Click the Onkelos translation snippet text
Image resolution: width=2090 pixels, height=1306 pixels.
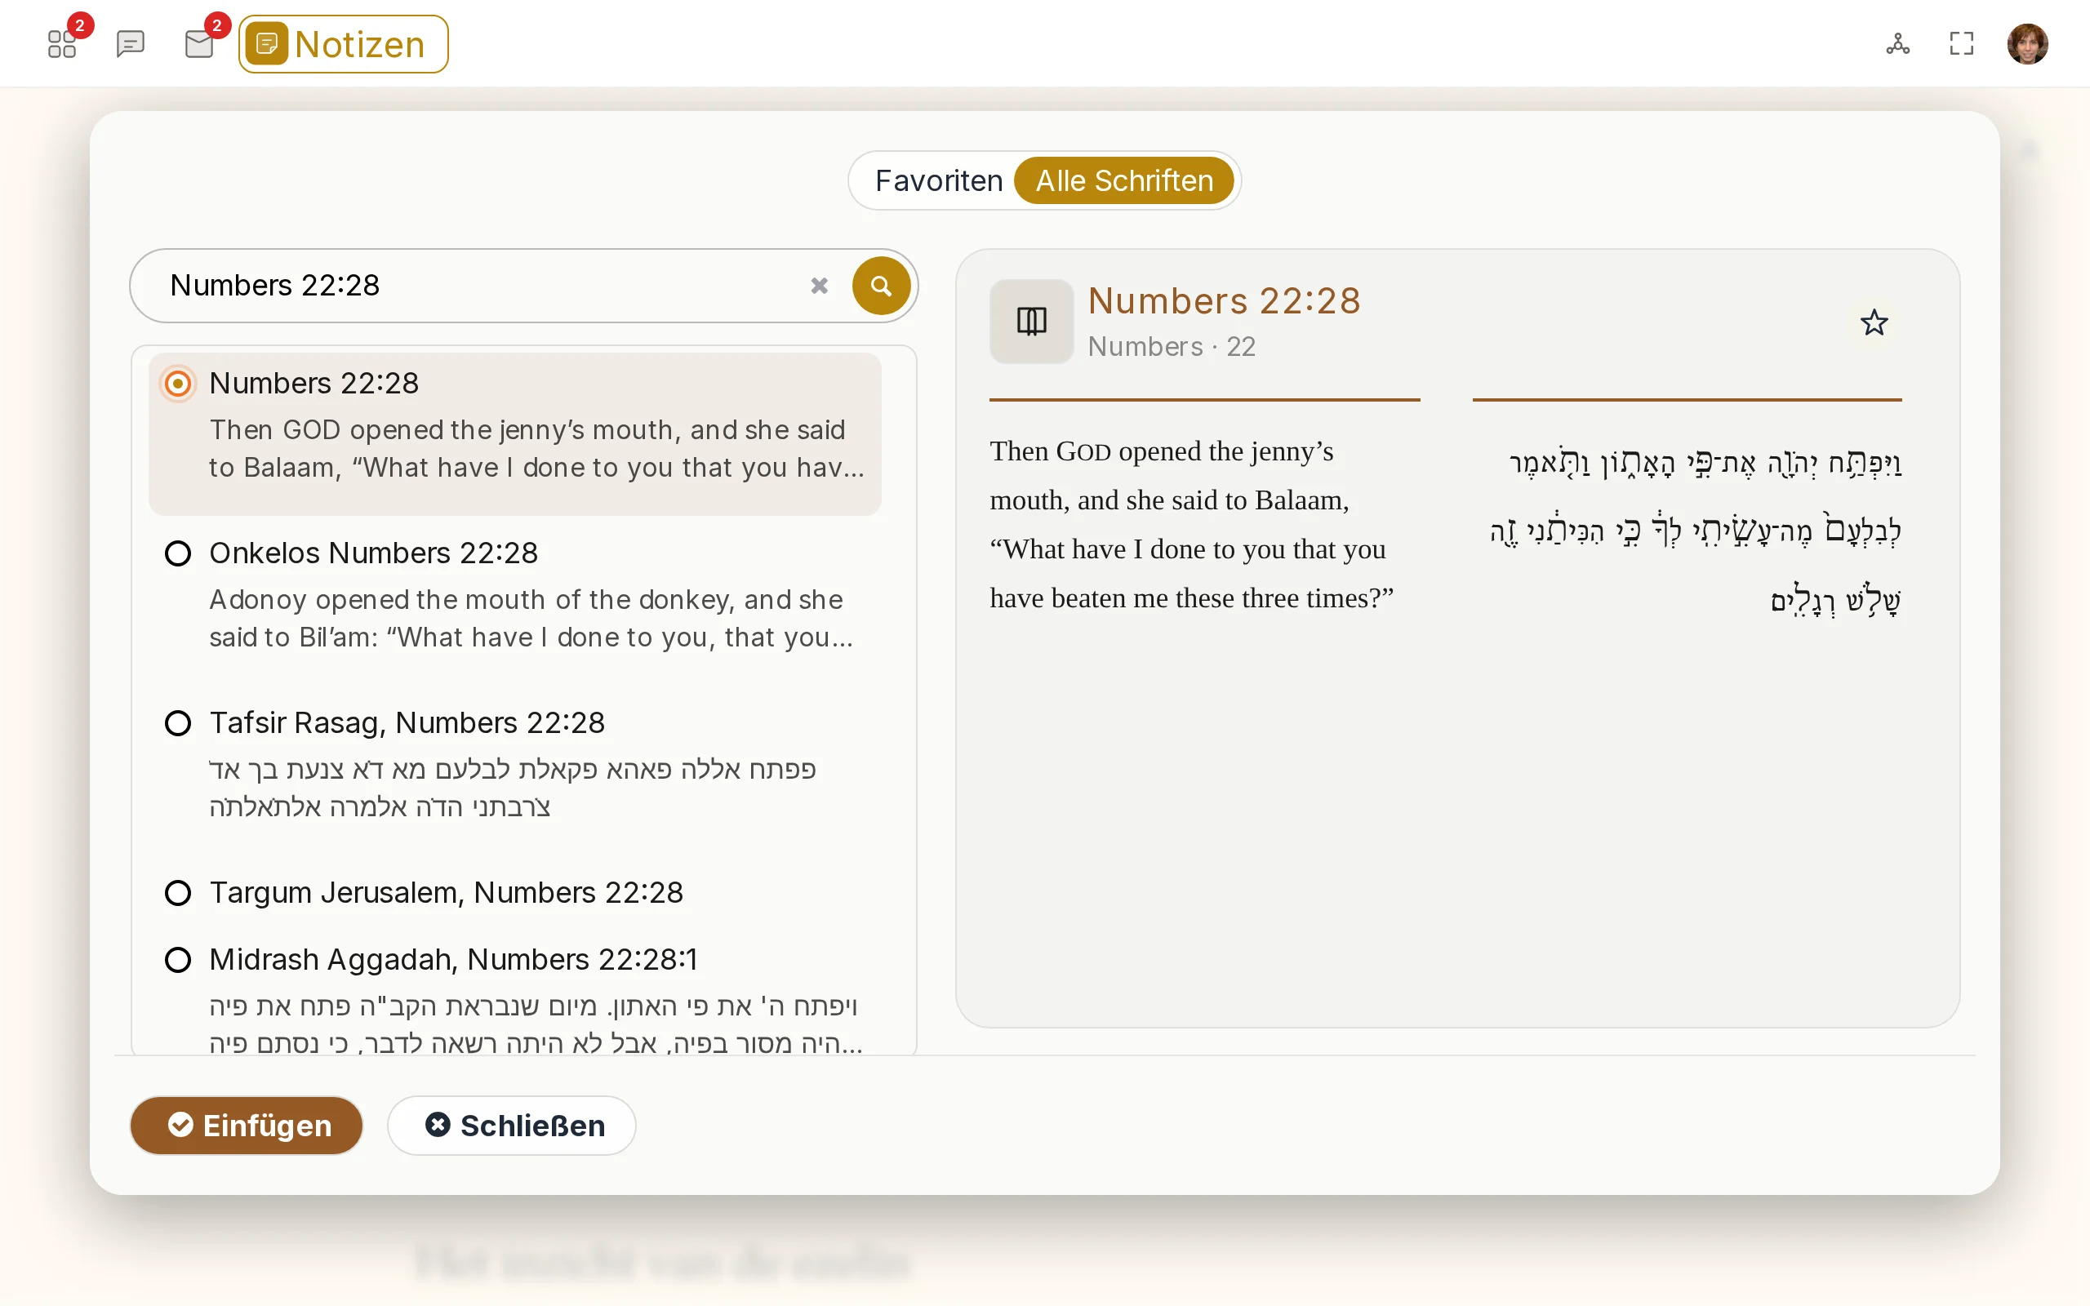531,619
